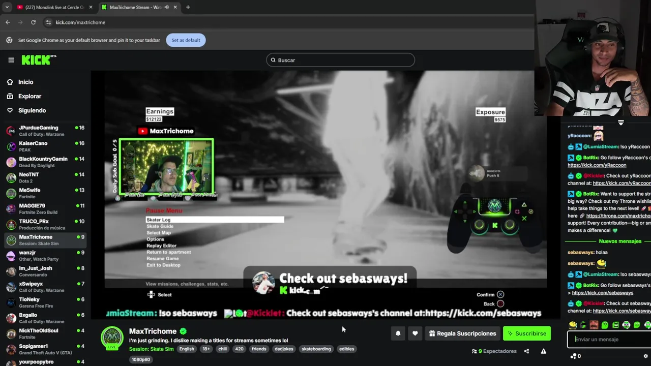Click Set as default button
This screenshot has height=366, width=651.
point(186,40)
